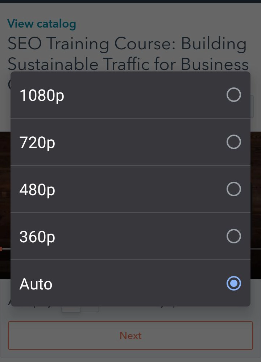Open the View catalog link
The height and width of the screenshot is (362, 261).
coord(42,24)
